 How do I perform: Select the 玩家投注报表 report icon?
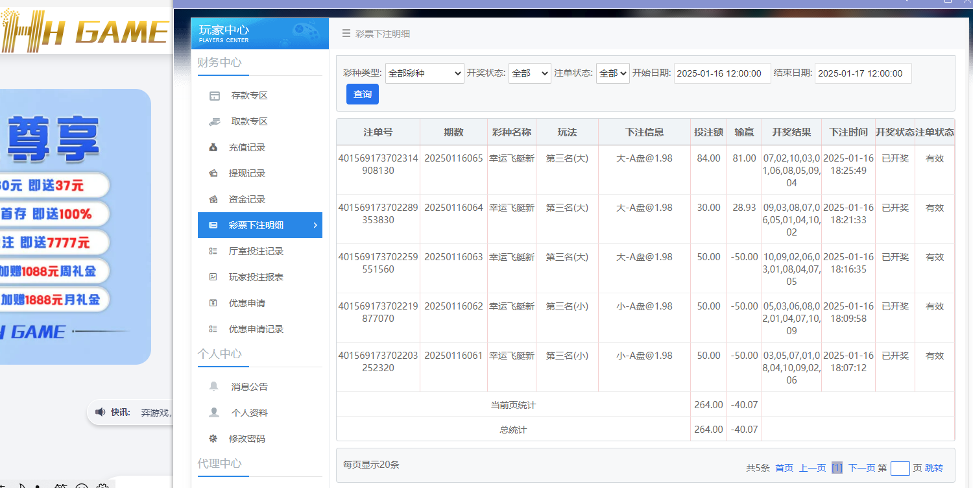click(x=214, y=277)
